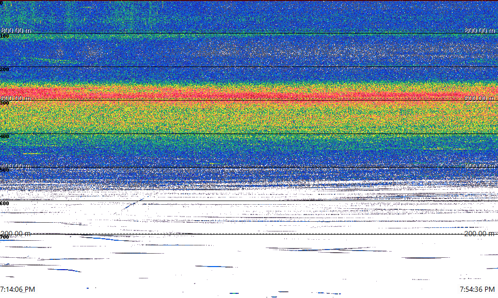Click the bin number 400 axis label
The image size is (498, 298).
point(5,137)
